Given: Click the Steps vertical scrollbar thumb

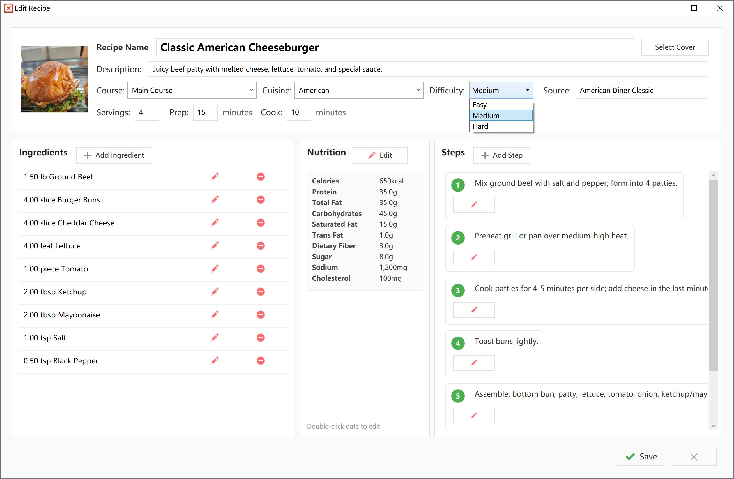Looking at the screenshot, I should click(713, 275).
